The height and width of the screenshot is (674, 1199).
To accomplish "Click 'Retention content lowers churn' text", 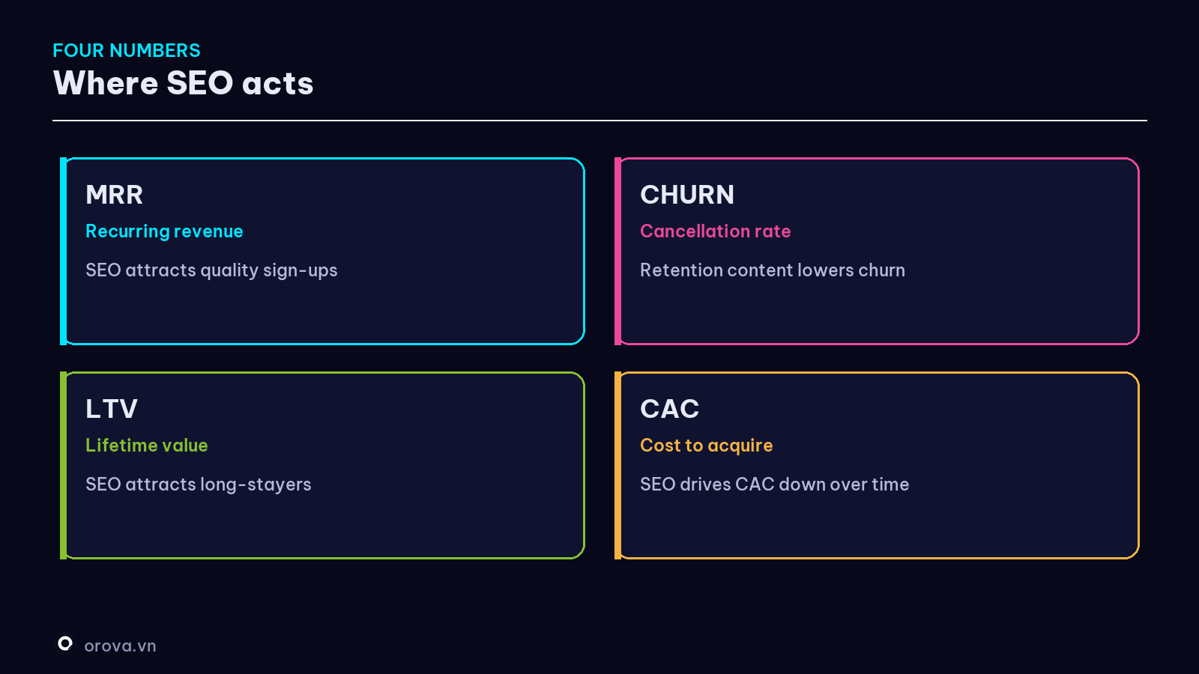I will coord(773,270).
